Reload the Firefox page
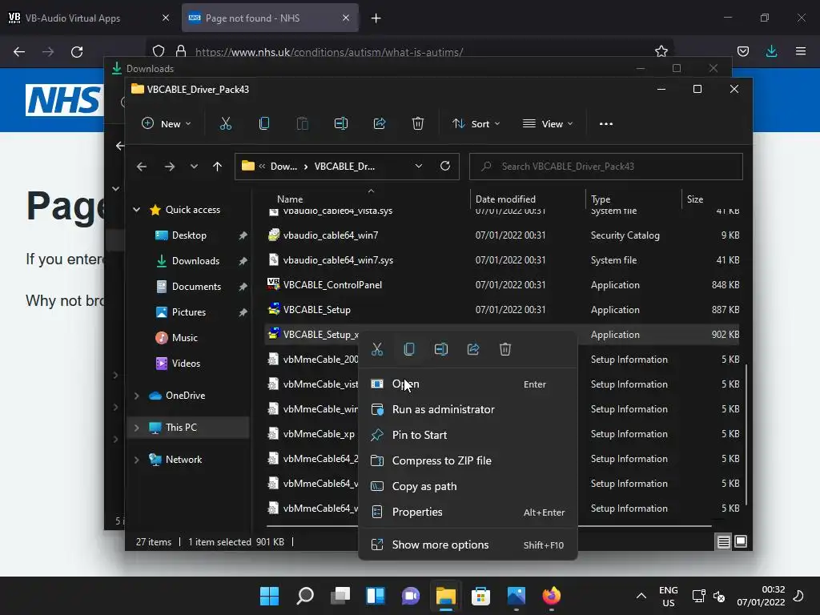 tap(77, 52)
